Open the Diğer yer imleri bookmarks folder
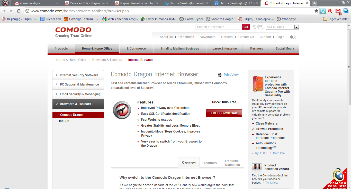This screenshot has height=189, width=351. pos(336,19)
